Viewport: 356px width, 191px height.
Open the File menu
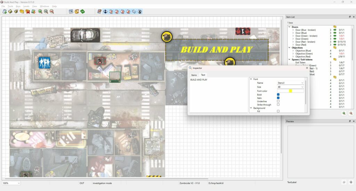(x=3, y=6)
